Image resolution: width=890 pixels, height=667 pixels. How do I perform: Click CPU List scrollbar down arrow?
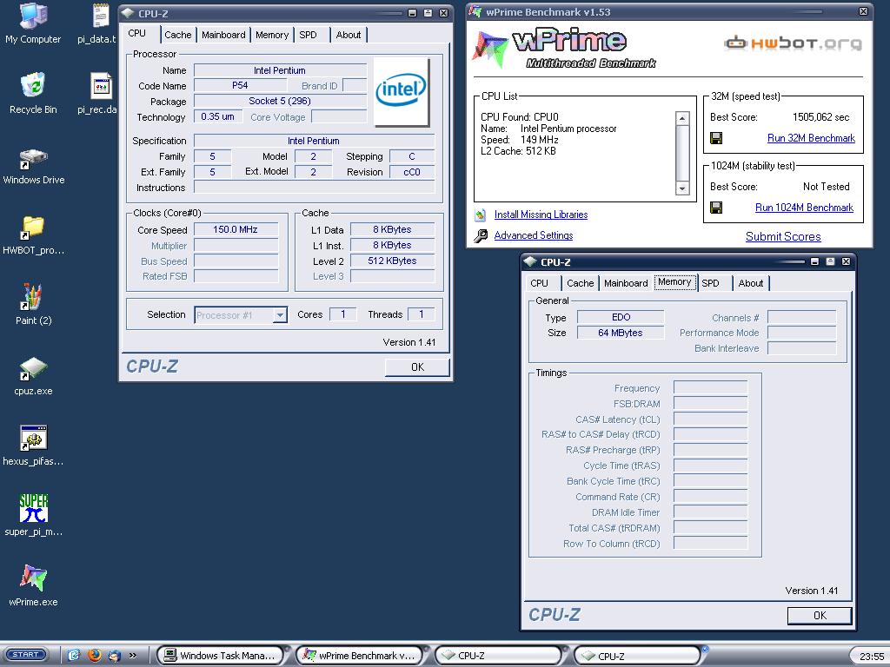tap(682, 188)
